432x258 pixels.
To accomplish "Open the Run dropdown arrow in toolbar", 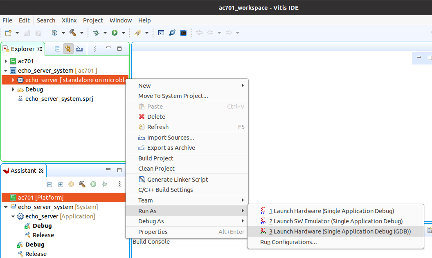I will click(x=124, y=33).
